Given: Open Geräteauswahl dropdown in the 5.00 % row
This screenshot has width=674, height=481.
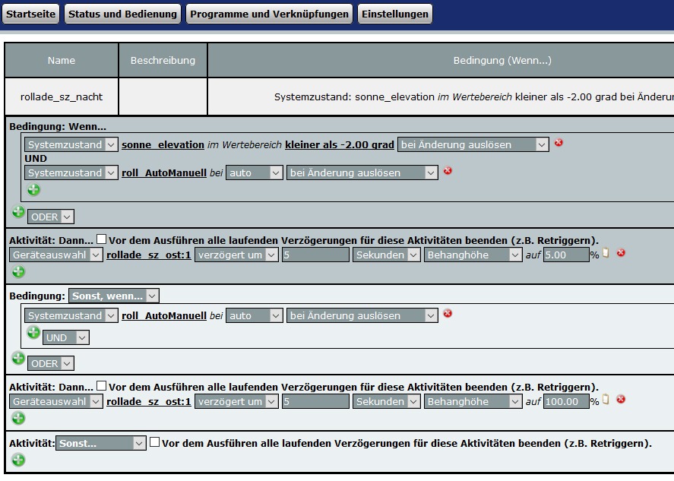Looking at the screenshot, I should pyautogui.click(x=56, y=255).
